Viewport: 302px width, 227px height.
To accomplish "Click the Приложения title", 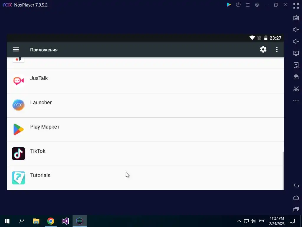I will coord(44,50).
